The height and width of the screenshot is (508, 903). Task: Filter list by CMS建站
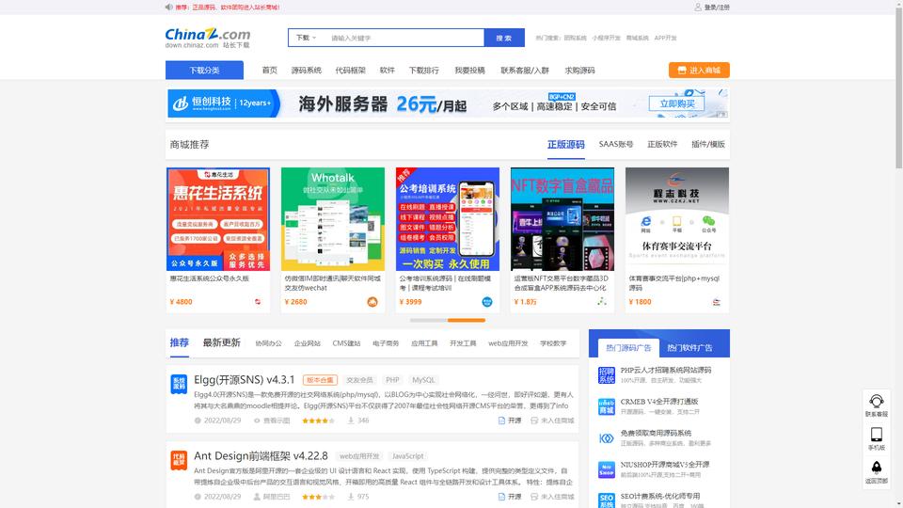(346, 343)
